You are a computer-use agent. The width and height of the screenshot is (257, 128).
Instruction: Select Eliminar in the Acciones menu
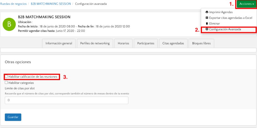click(x=214, y=24)
